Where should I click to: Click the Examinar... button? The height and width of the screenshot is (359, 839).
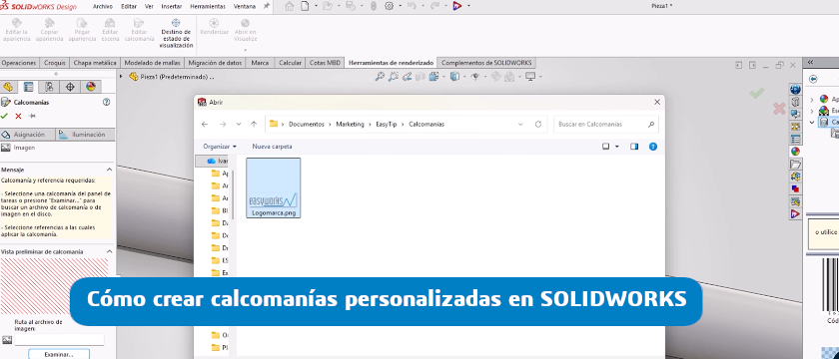coord(59,354)
